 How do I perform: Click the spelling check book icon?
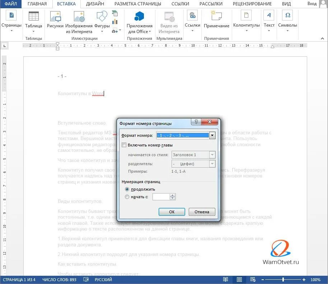click(86, 279)
